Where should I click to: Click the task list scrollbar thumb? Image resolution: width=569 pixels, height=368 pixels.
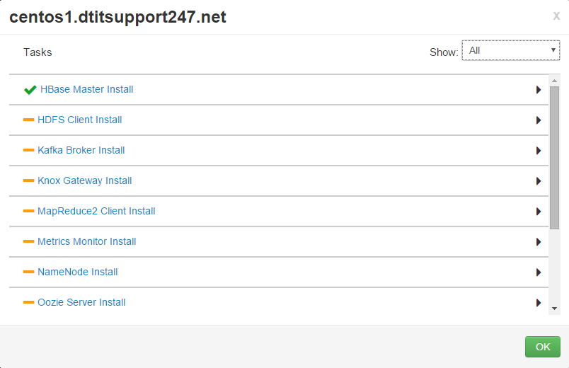point(554,156)
